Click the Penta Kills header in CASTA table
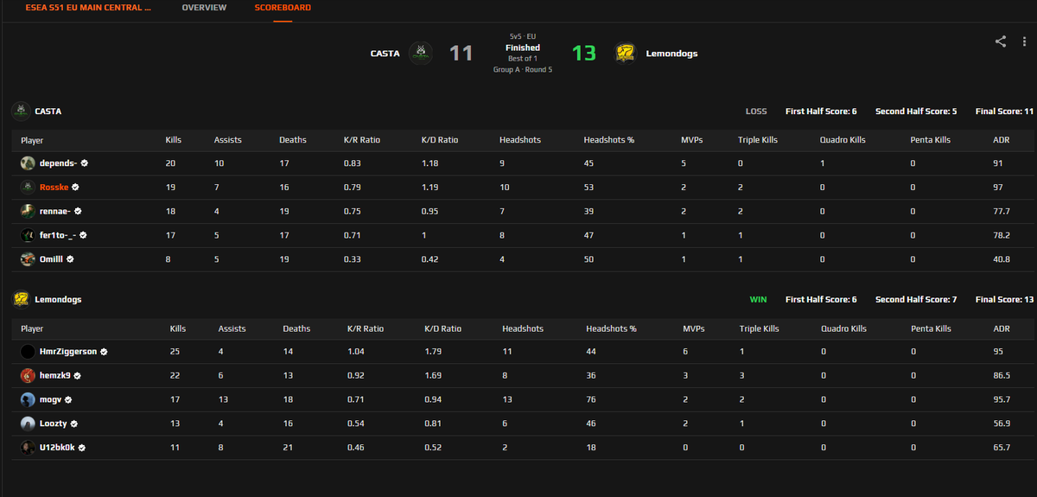The height and width of the screenshot is (497, 1037). pyautogui.click(x=930, y=140)
